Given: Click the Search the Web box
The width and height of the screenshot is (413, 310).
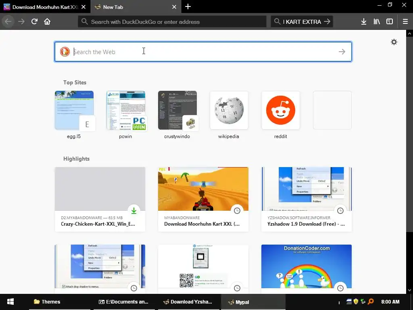Looking at the screenshot, I should [203, 52].
